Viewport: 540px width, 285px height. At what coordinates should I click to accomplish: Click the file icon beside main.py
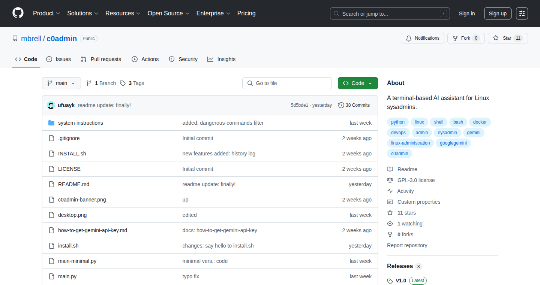(x=51, y=276)
